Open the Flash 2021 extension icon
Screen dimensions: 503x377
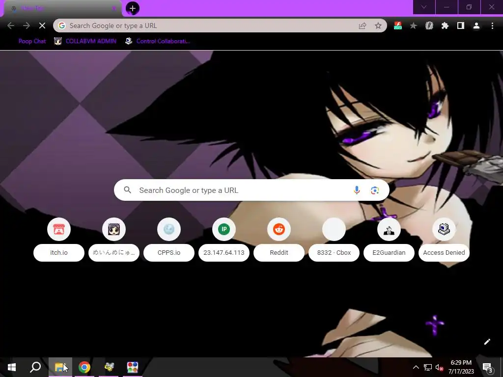(398, 26)
